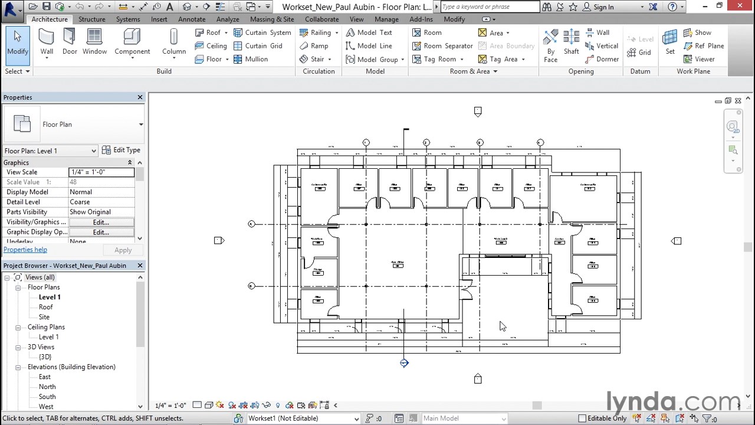Open the Structure ribbon tab
755x425 pixels.
[92, 19]
